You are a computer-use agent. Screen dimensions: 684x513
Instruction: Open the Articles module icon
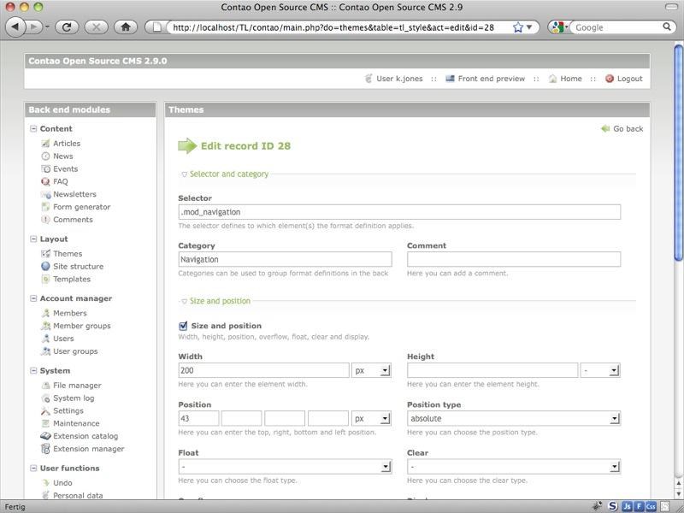(x=45, y=144)
